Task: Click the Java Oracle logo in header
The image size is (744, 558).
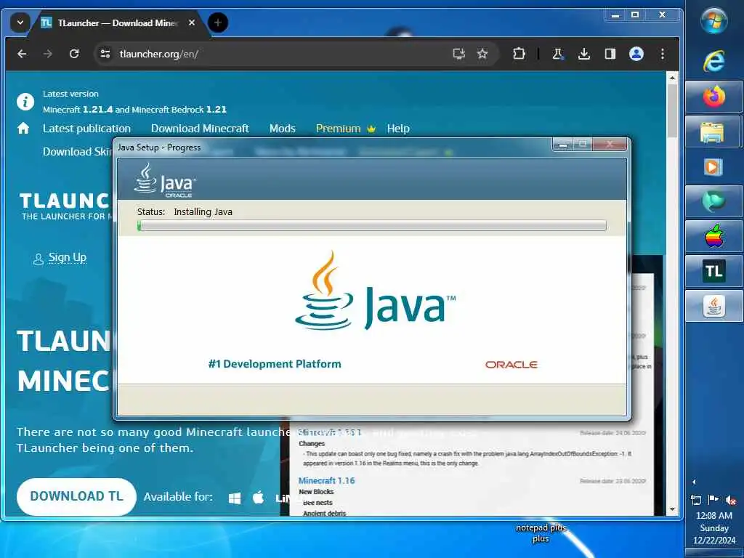Action: pyautogui.click(x=165, y=180)
